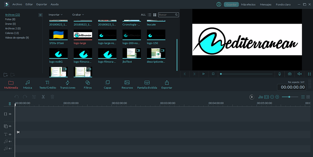Hide the text track

(10, 135)
